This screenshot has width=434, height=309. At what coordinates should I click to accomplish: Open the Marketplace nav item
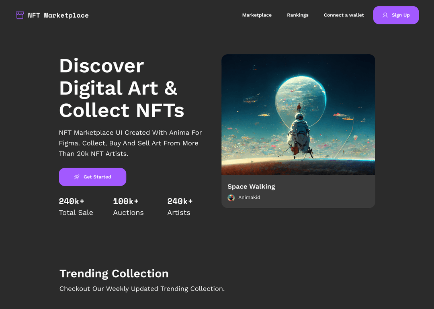[257, 15]
